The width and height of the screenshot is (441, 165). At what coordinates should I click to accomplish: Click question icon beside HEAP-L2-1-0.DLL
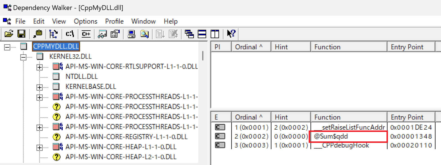[x=57, y=157]
